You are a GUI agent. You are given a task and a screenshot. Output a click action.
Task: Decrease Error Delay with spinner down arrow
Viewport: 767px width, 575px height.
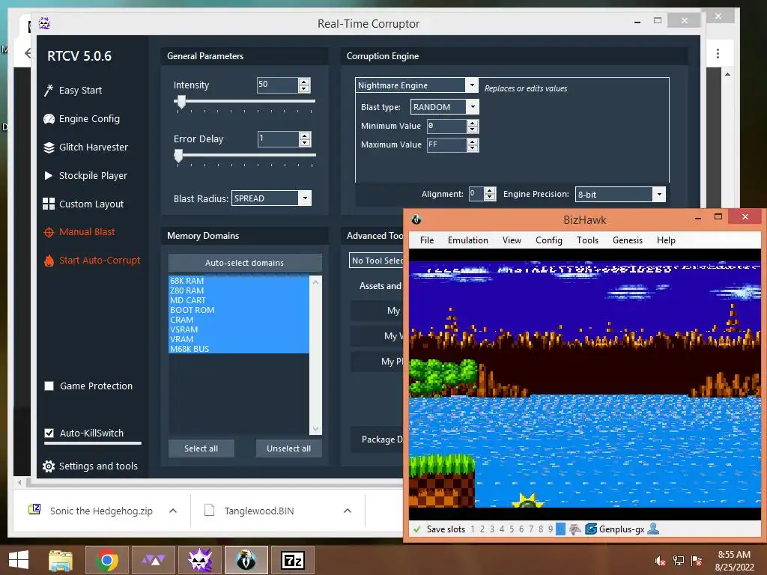[x=305, y=143]
